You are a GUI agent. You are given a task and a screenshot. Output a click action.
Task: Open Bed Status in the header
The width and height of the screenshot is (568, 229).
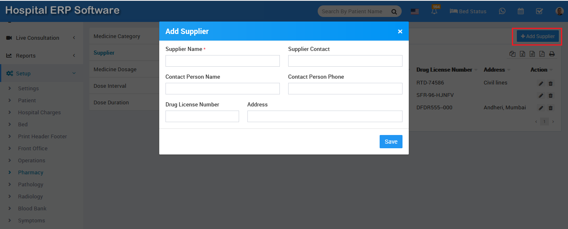point(468,11)
